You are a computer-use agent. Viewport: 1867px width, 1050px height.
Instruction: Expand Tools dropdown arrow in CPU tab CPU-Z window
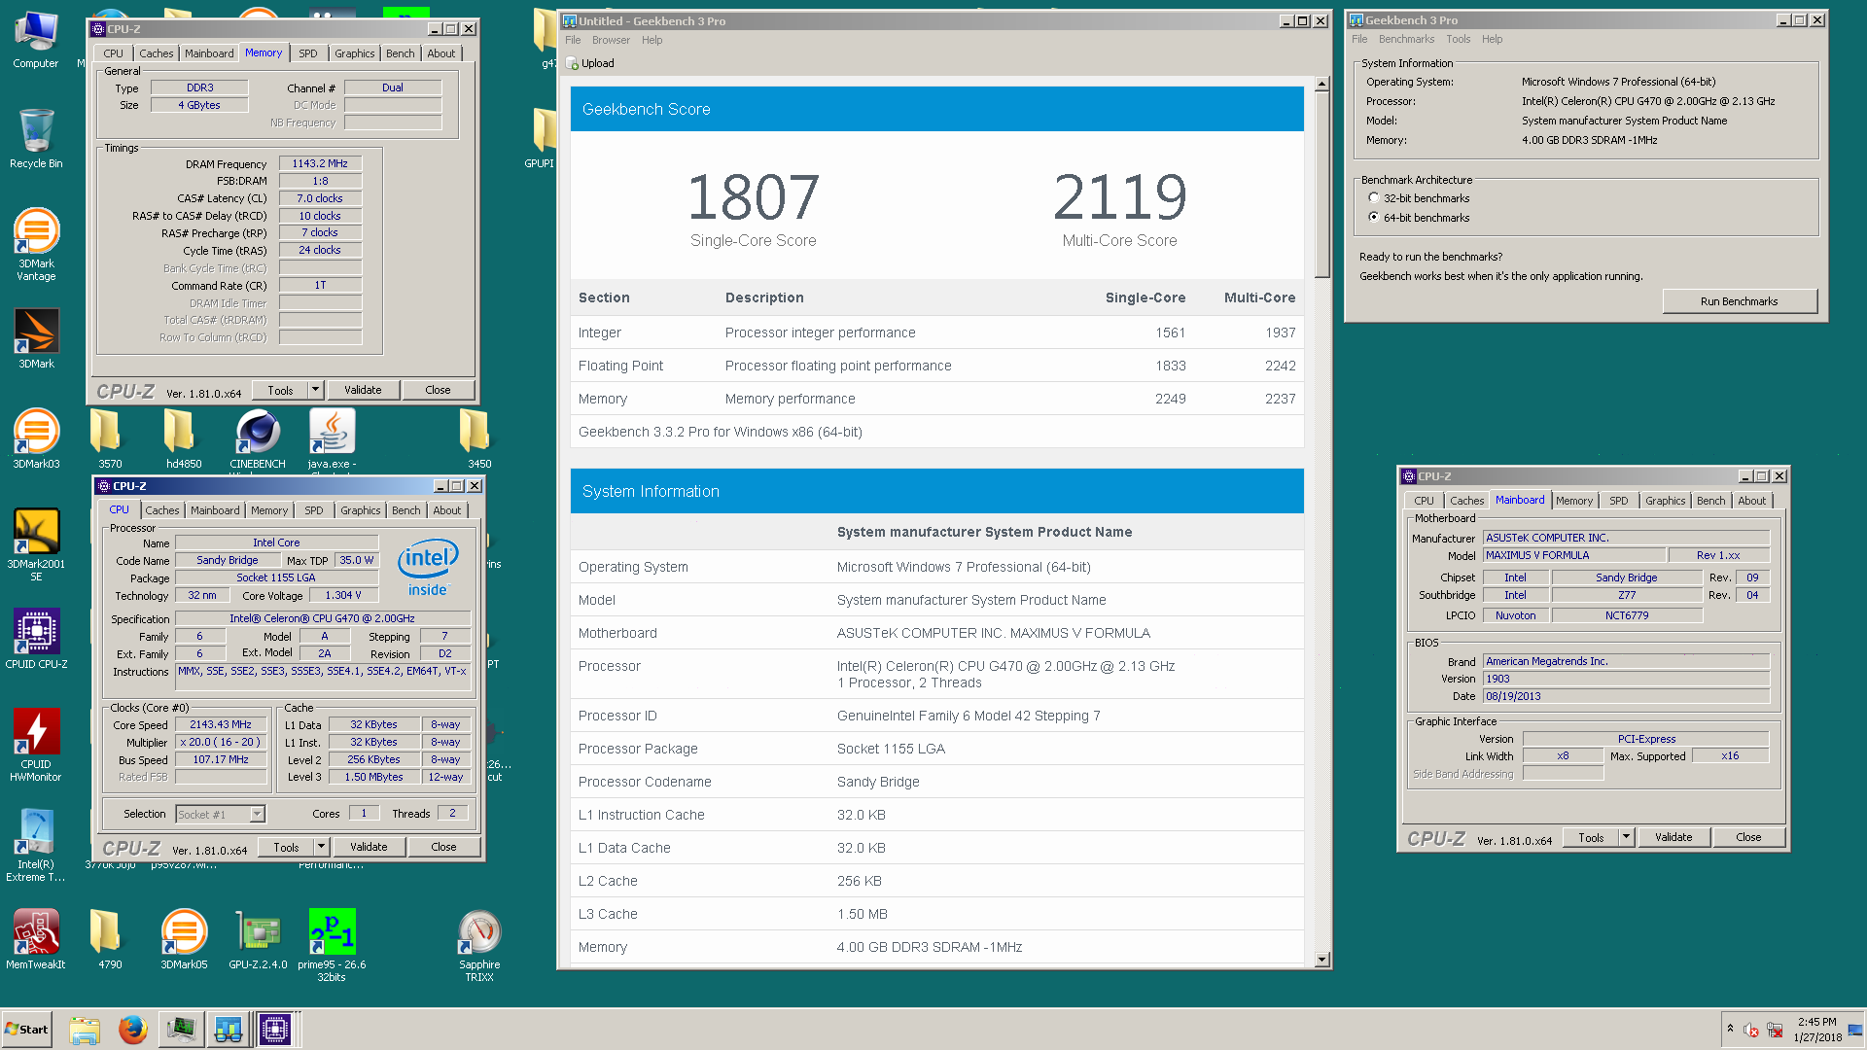click(321, 847)
